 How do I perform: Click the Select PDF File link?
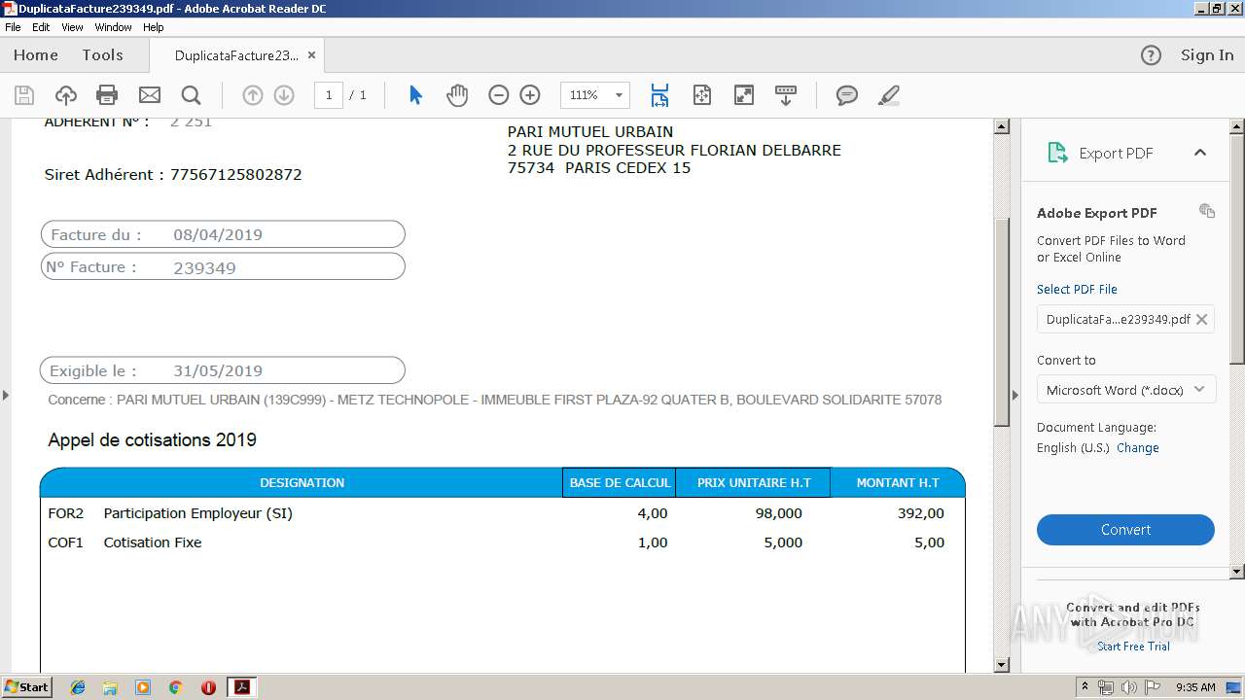1077,289
